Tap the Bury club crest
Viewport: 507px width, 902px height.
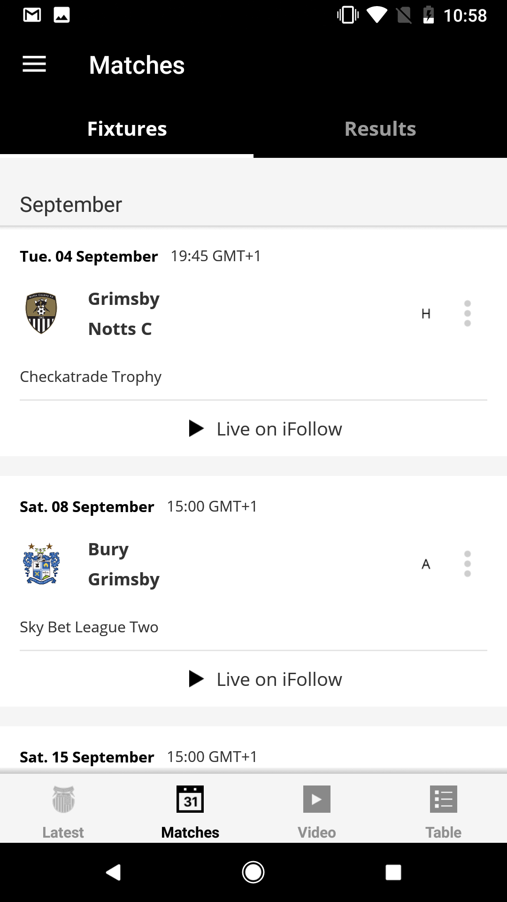41,564
